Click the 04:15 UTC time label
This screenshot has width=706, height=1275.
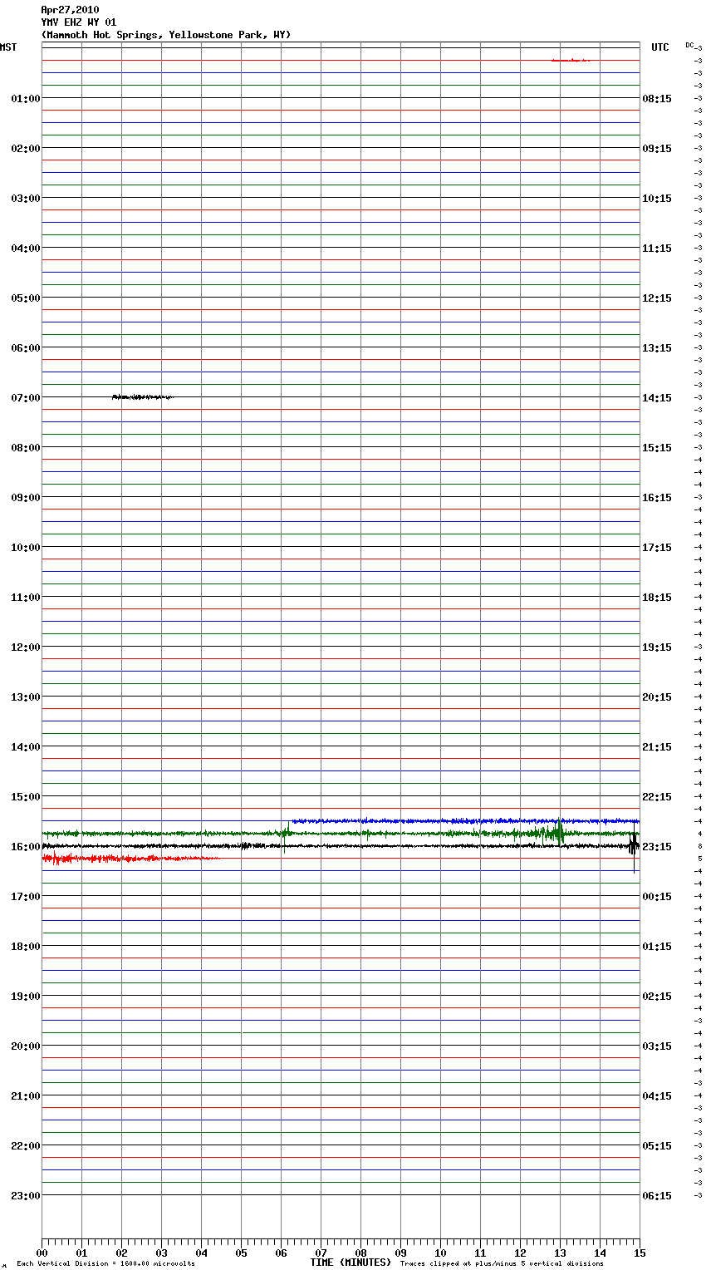(x=657, y=1096)
